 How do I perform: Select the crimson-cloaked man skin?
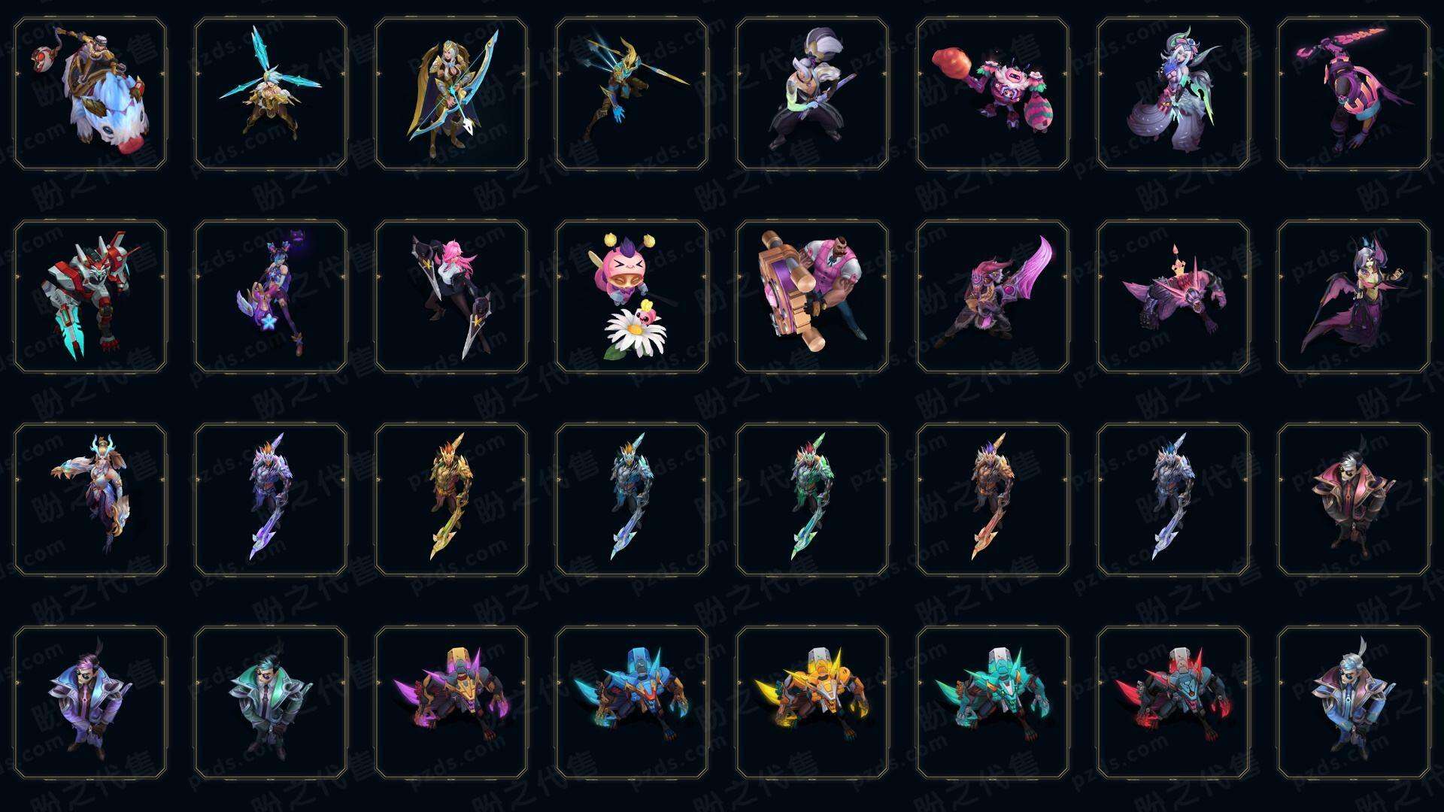(x=1354, y=499)
